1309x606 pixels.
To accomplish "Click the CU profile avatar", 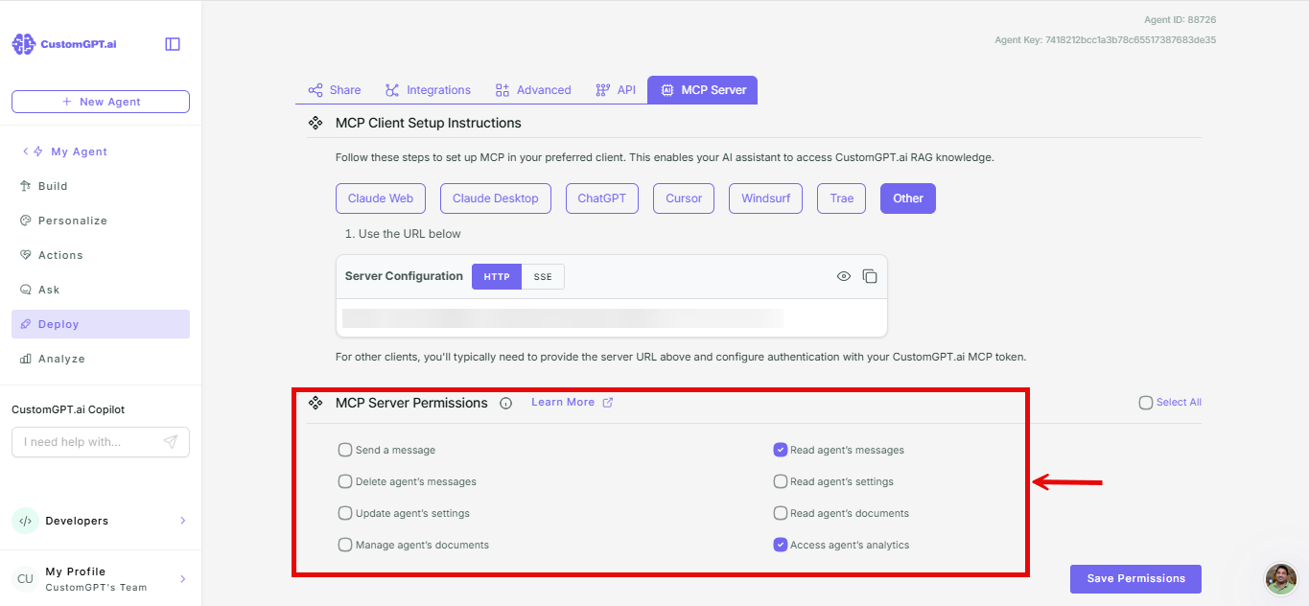I will [x=25, y=579].
